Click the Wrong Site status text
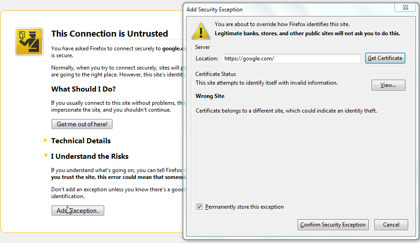 210,96
